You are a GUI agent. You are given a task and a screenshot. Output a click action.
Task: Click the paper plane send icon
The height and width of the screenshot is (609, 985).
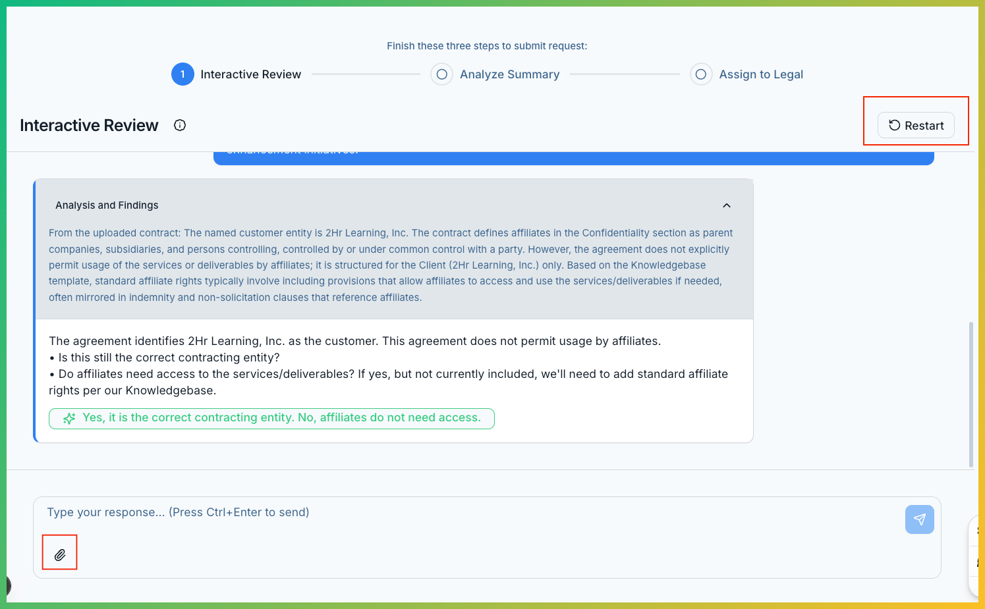(x=919, y=519)
